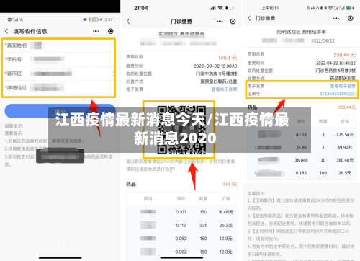The height and width of the screenshot is (261, 360).
Task: Go back from the 阳明路院区 门诊缴费 screen
Action: pyautogui.click(x=249, y=18)
